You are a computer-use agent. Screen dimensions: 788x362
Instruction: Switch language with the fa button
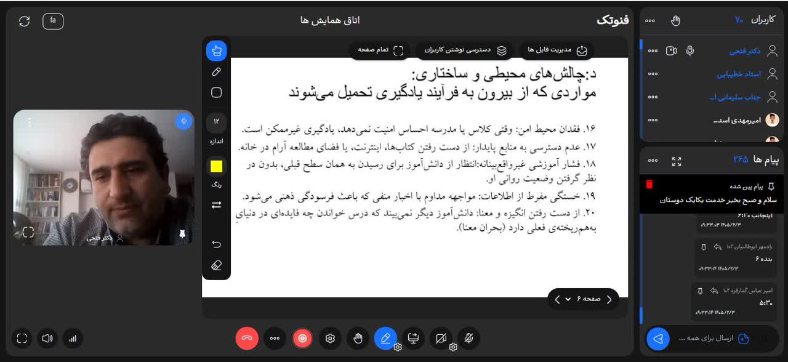tap(53, 21)
